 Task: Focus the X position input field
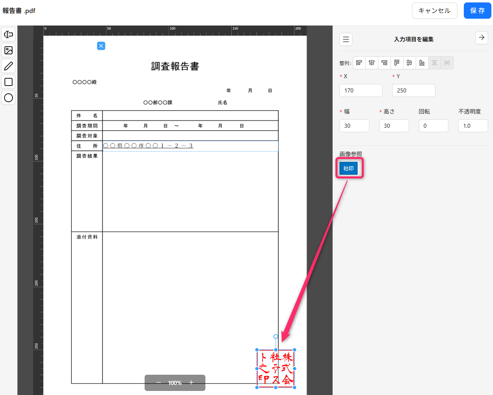click(x=361, y=90)
